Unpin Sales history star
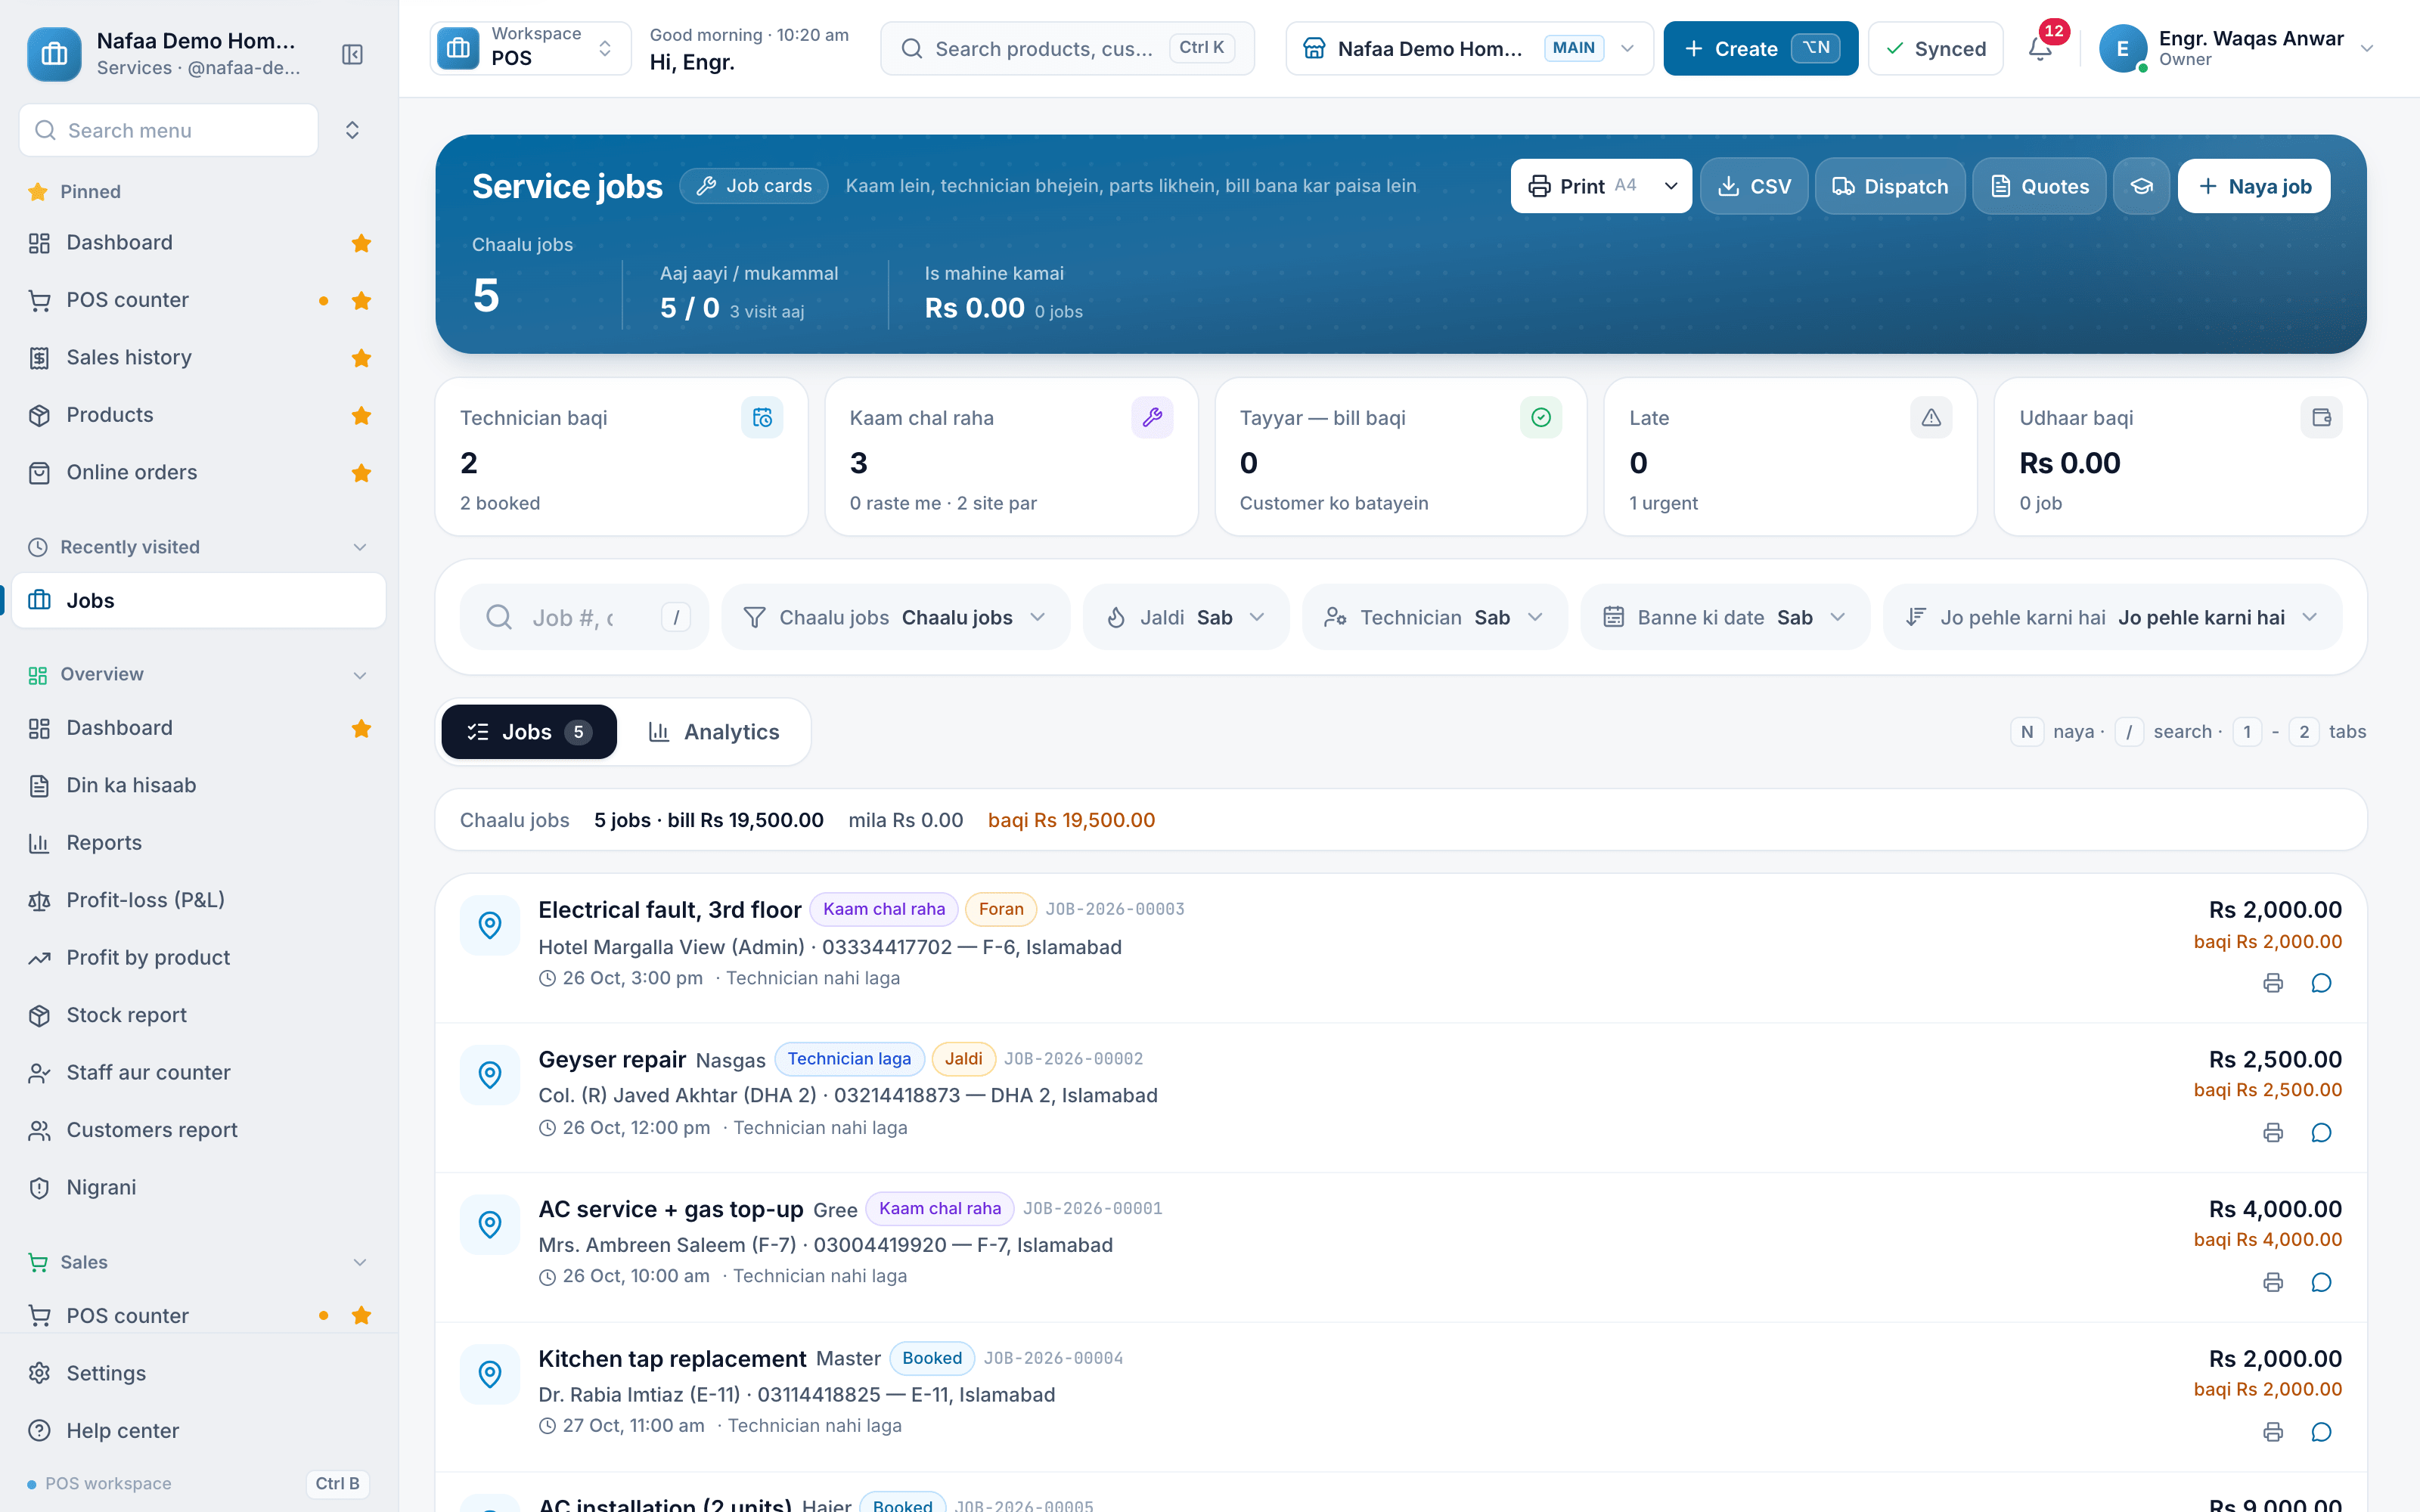Image resolution: width=2420 pixels, height=1512 pixels. pyautogui.click(x=361, y=358)
